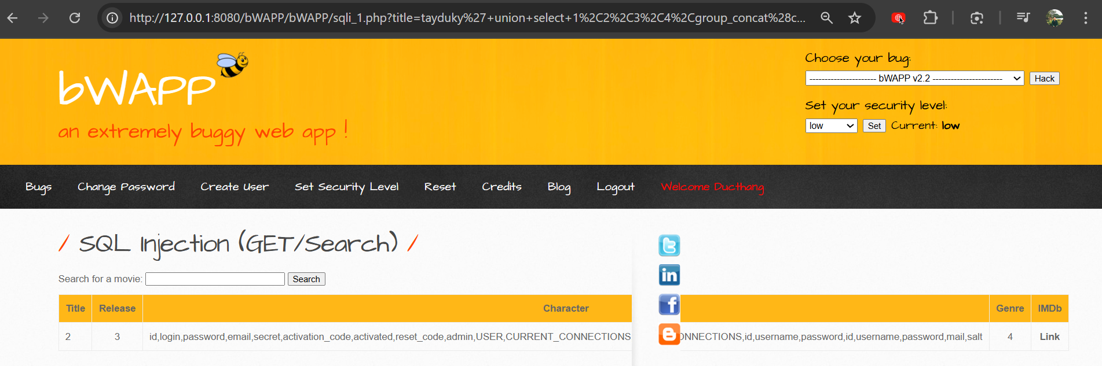This screenshot has height=366, width=1102.
Task: Click the Twitter icon
Action: coord(669,246)
